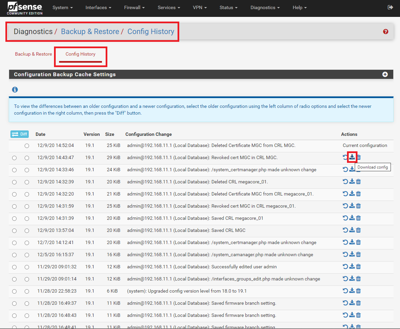Click the Diff button
The image size is (400, 329).
click(19, 134)
